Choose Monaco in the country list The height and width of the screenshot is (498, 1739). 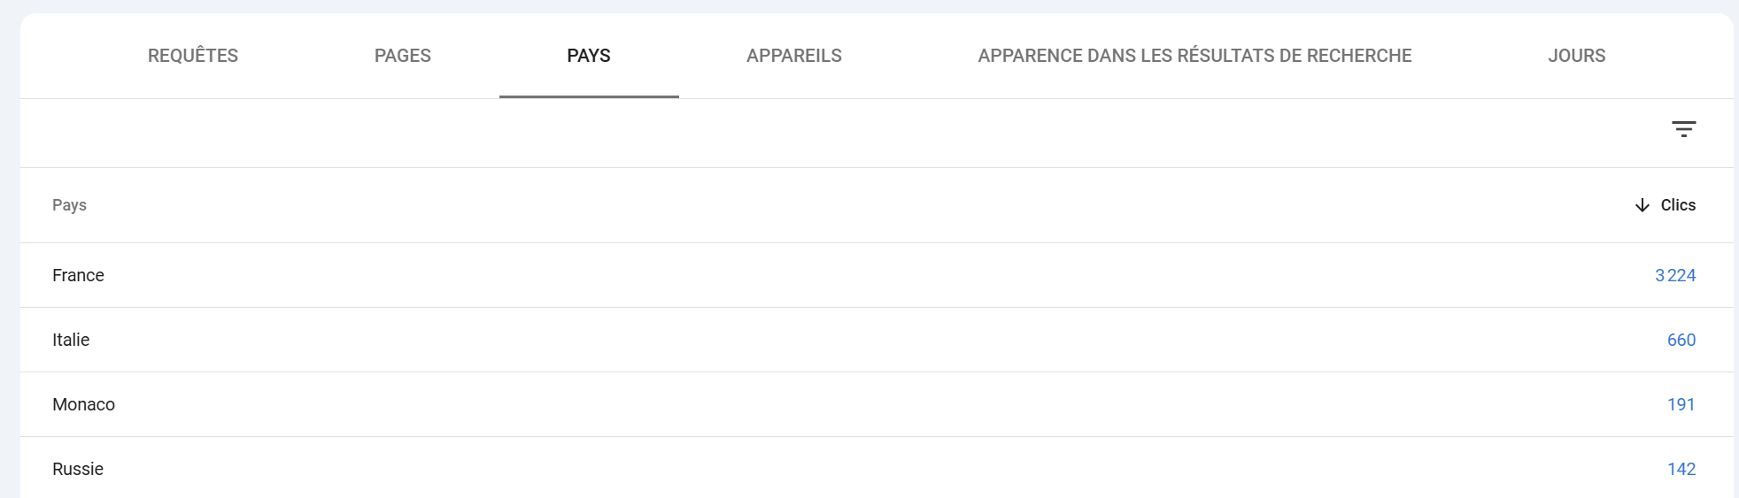[x=83, y=404]
